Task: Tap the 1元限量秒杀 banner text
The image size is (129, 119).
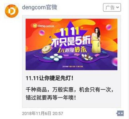Action: pos(72,50)
